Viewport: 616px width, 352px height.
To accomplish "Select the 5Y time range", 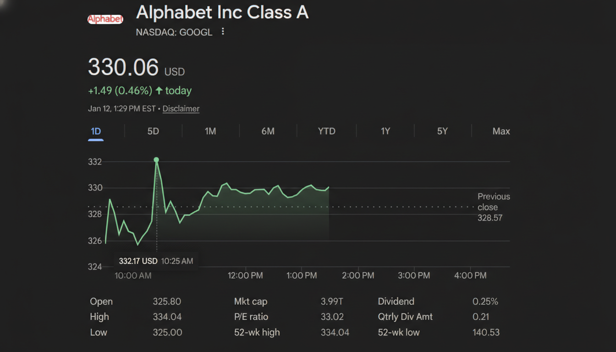I will pyautogui.click(x=442, y=131).
